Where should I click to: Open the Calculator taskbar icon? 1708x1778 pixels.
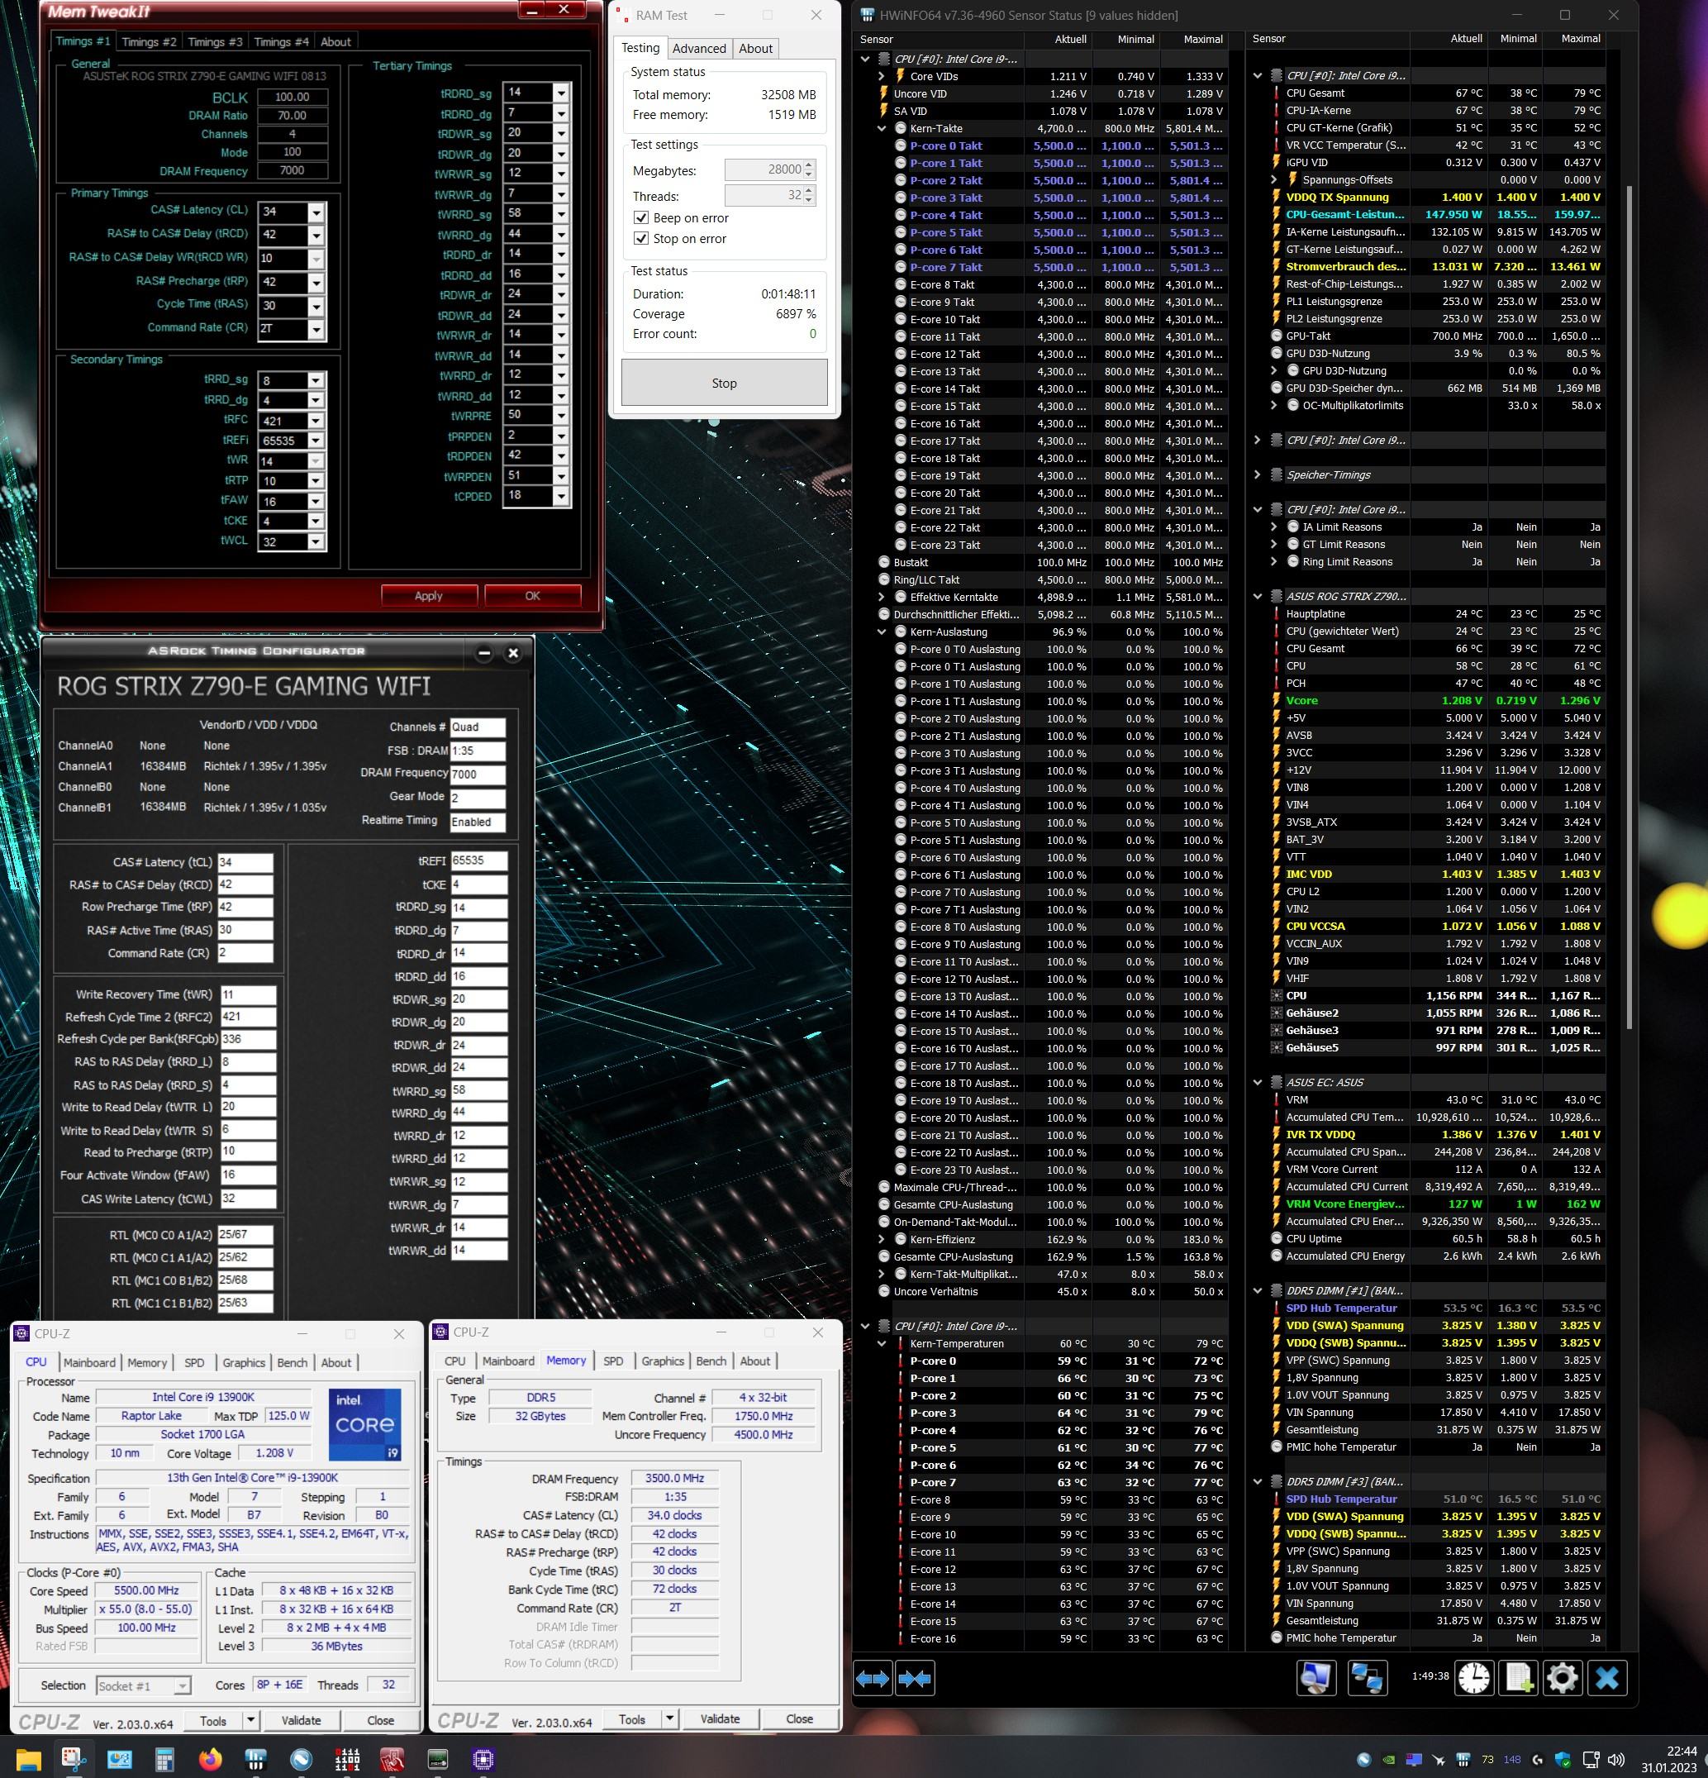coord(164,1760)
